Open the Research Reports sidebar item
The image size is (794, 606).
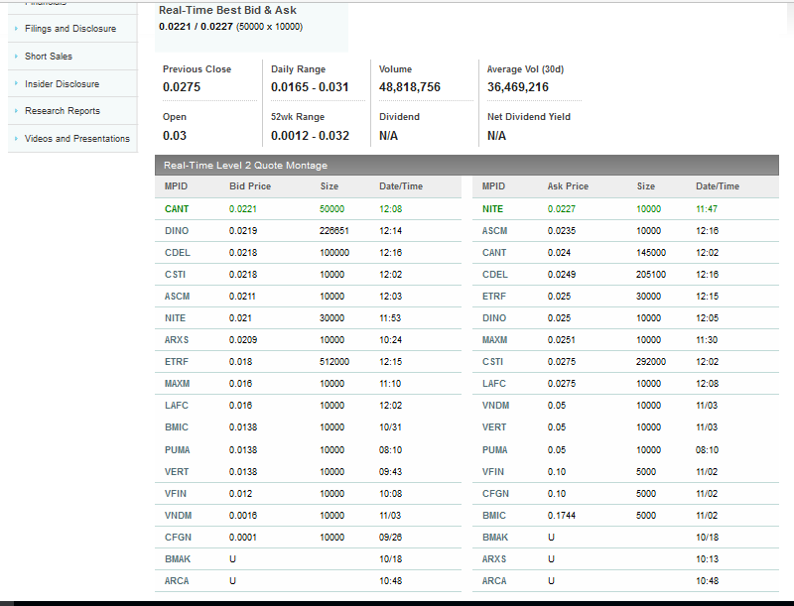pos(62,111)
